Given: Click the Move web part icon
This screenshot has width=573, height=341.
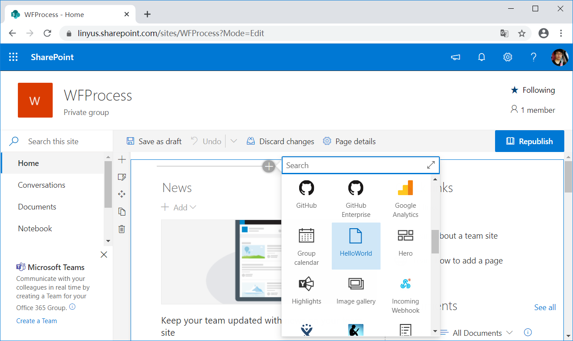Looking at the screenshot, I should [x=122, y=194].
